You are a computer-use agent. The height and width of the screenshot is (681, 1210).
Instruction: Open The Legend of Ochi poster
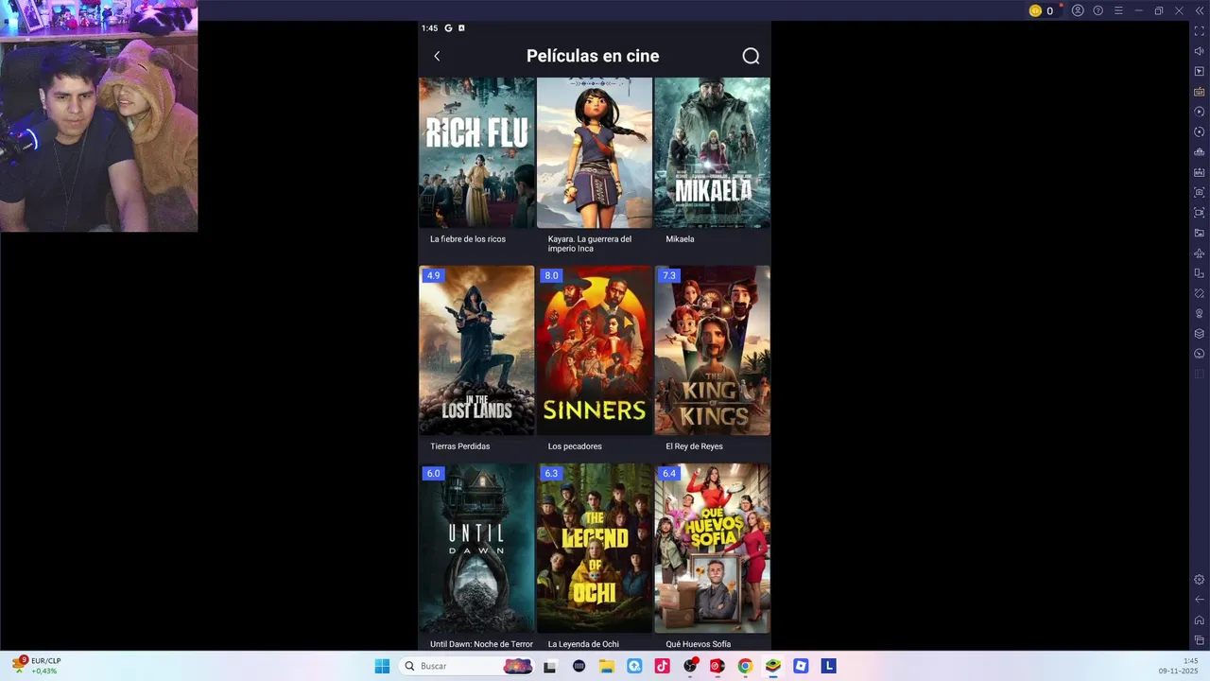(595, 548)
